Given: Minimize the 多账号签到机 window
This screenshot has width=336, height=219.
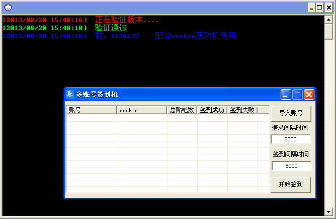Looking at the screenshot, I should tap(286, 94).
